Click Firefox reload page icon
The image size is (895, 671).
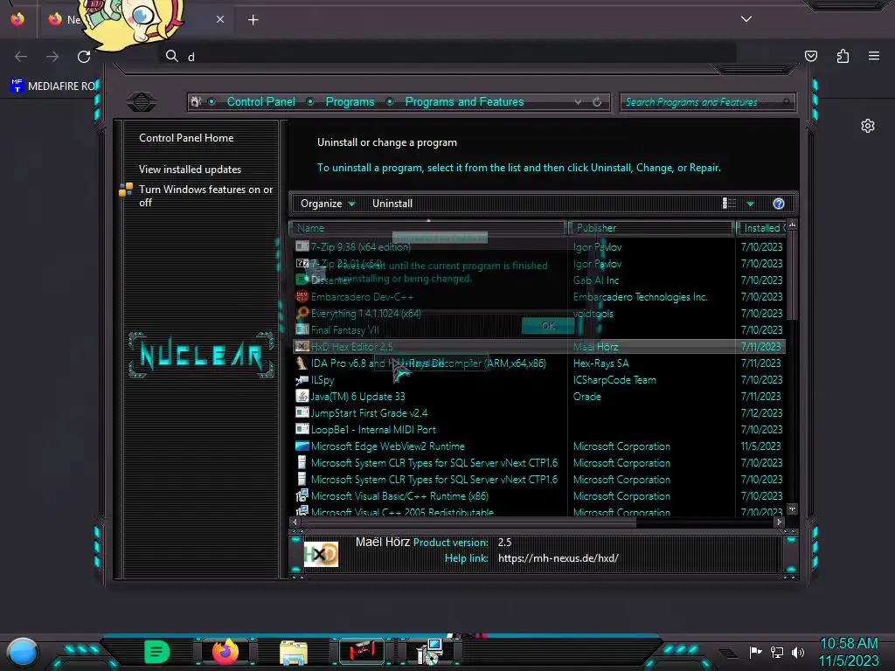[84, 57]
